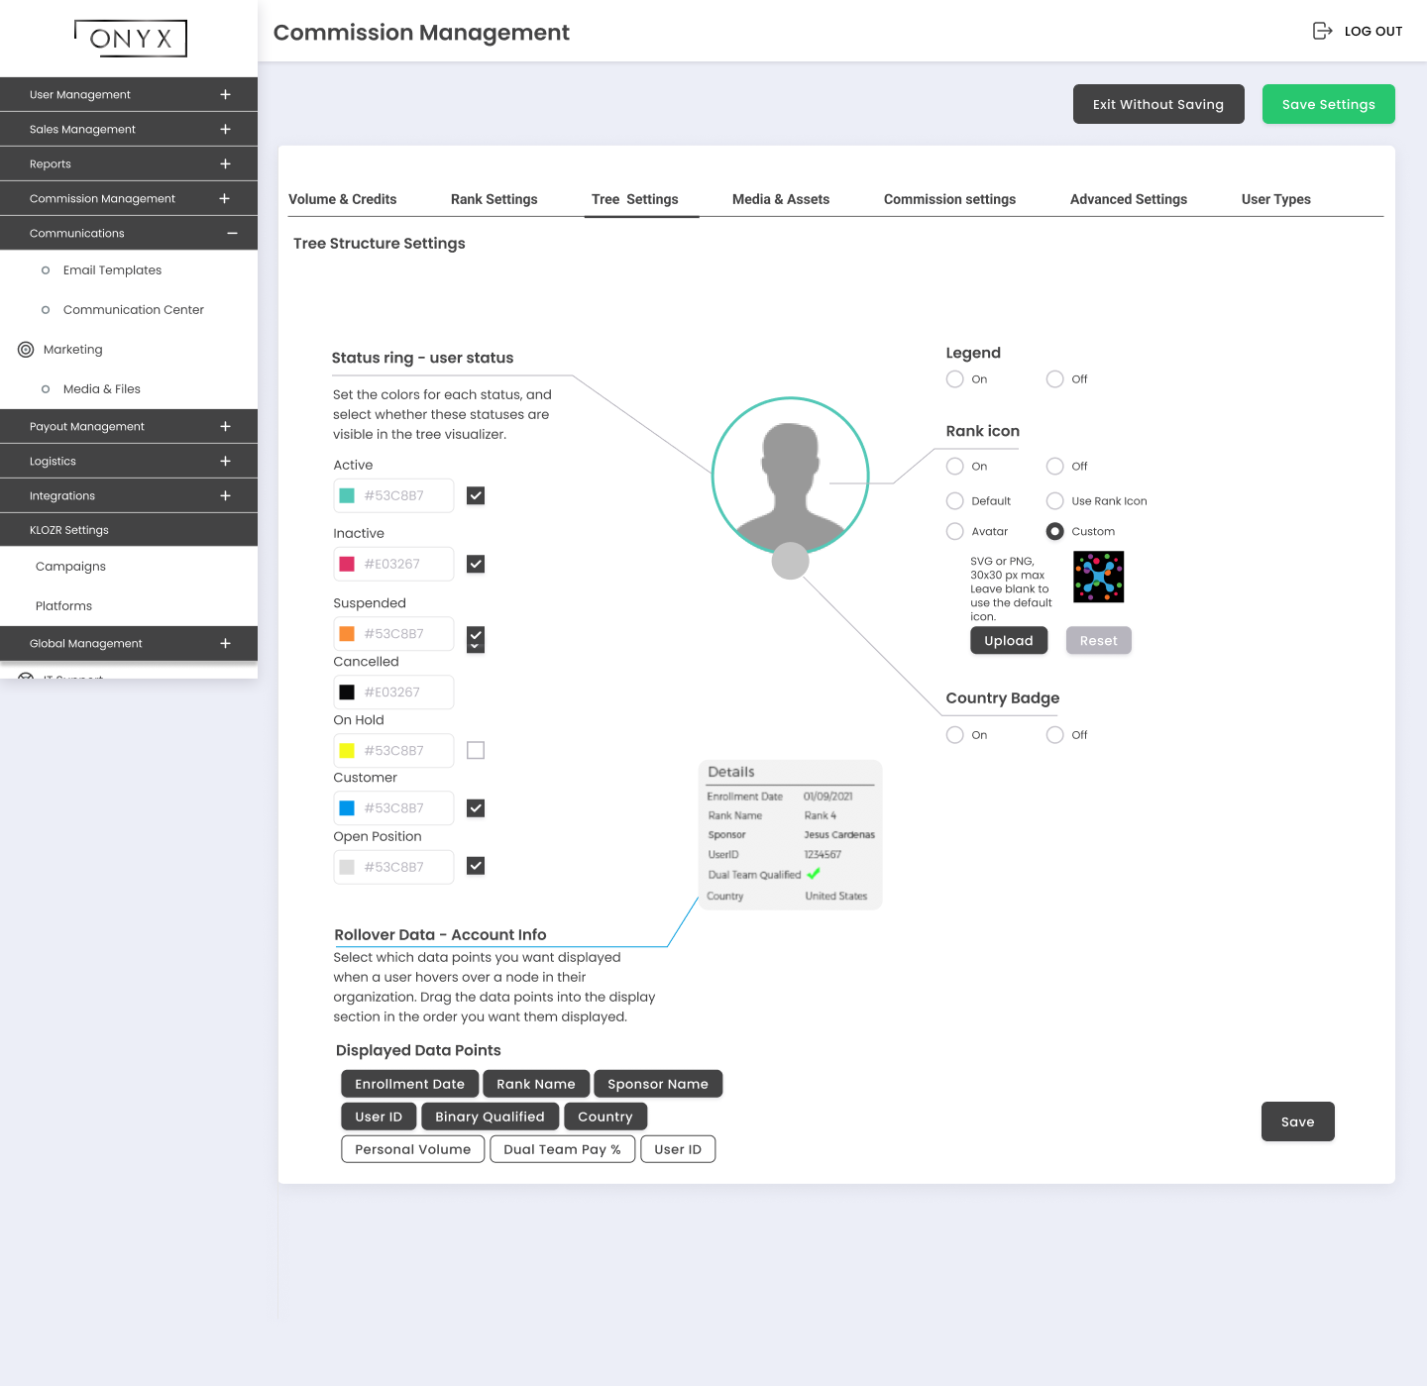Click the ONYX logo
This screenshot has height=1386, width=1427.
pyautogui.click(x=131, y=39)
